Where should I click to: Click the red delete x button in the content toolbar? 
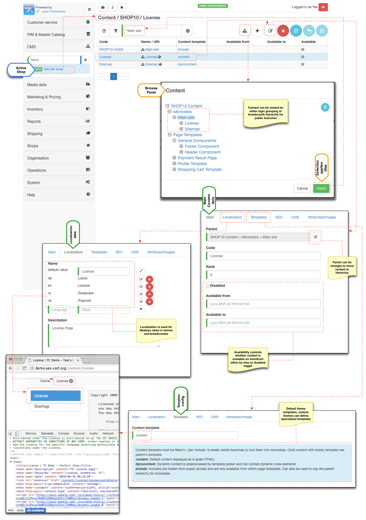pos(283,31)
